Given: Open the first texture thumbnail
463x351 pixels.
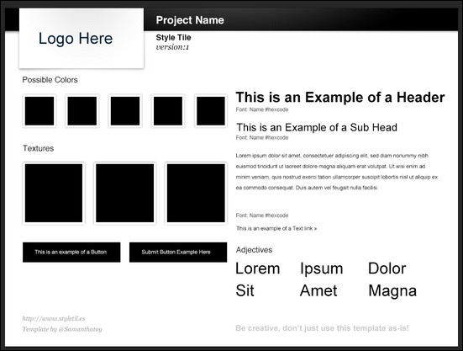Looking at the screenshot, I should tap(54, 193).
